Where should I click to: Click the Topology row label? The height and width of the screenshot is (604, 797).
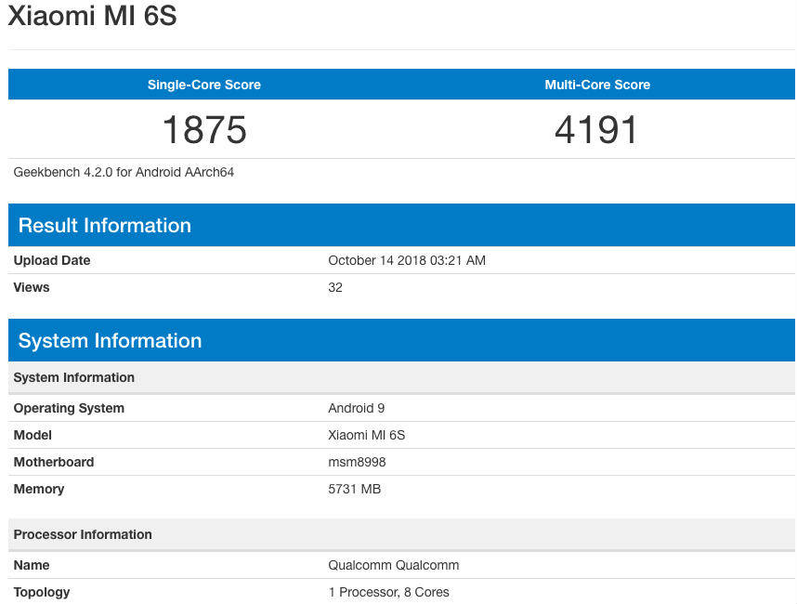(x=42, y=592)
